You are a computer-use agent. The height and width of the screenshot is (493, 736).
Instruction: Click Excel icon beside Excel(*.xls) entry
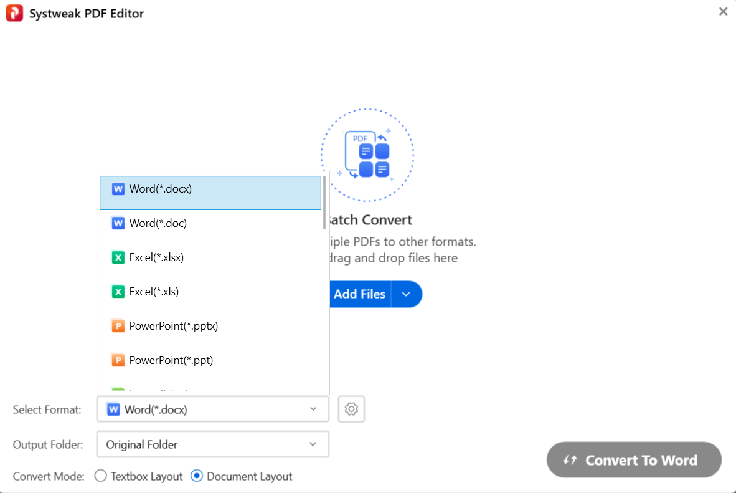pos(118,292)
